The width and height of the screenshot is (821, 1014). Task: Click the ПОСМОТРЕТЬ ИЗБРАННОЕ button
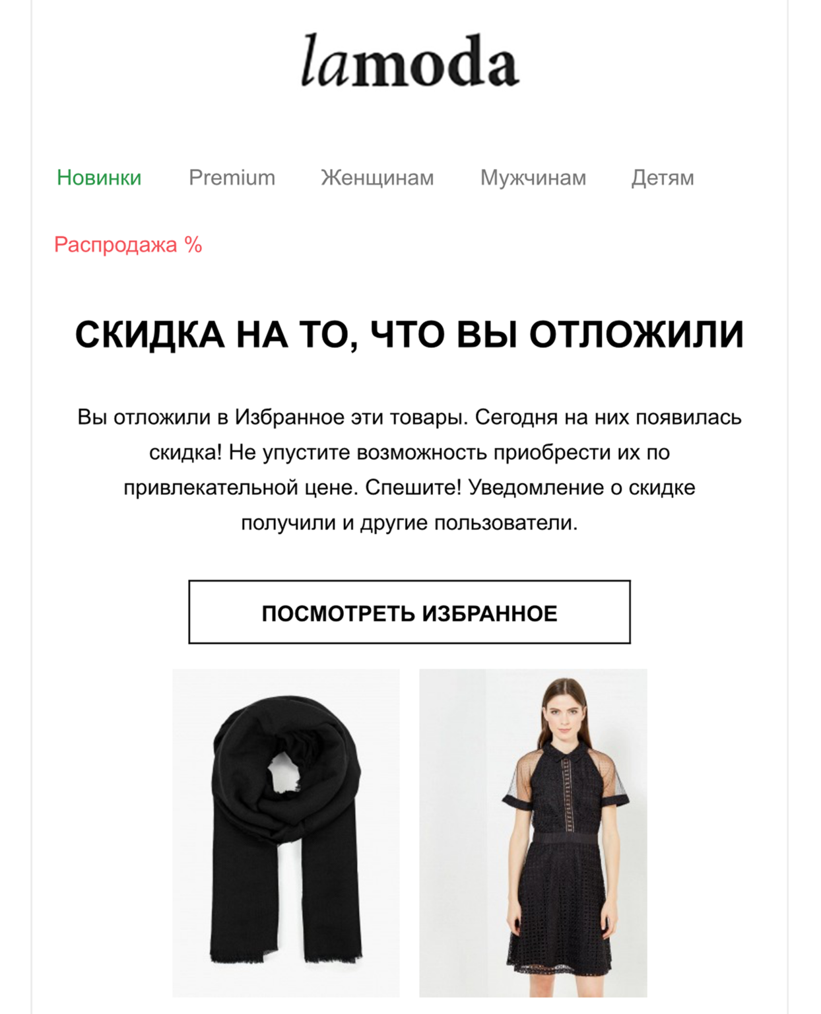point(409,612)
